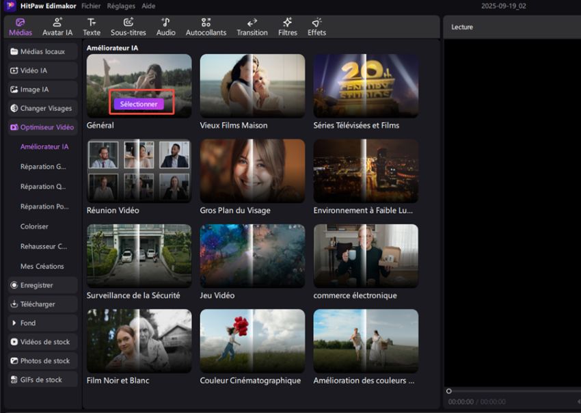The image size is (581, 413).
Task: Select the Réparation G... sidebar item
Action: (43, 167)
